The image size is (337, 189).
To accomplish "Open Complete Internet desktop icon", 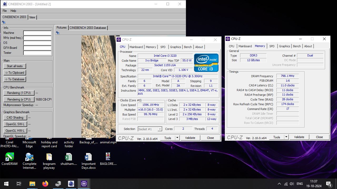I will click(29, 161).
